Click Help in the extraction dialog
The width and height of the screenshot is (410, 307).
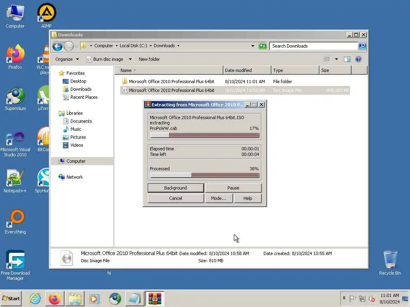tap(247, 198)
